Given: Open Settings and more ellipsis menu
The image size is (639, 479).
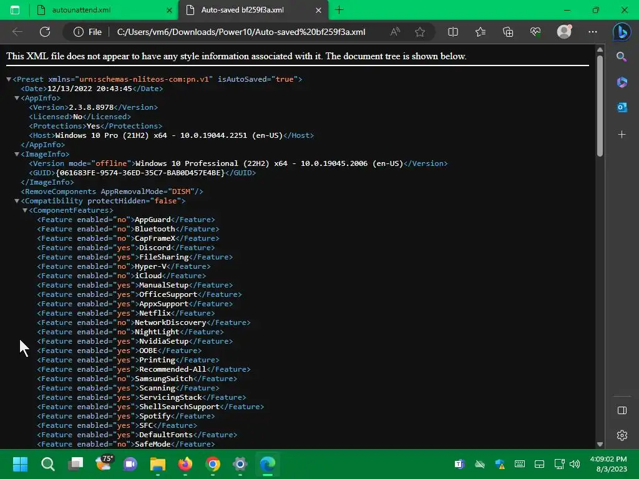Looking at the screenshot, I should (x=593, y=32).
